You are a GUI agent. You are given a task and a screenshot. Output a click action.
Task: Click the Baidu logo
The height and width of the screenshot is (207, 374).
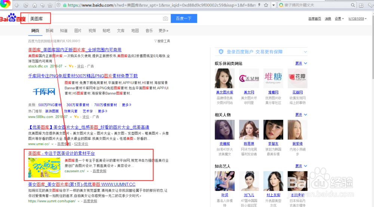coord(13,18)
